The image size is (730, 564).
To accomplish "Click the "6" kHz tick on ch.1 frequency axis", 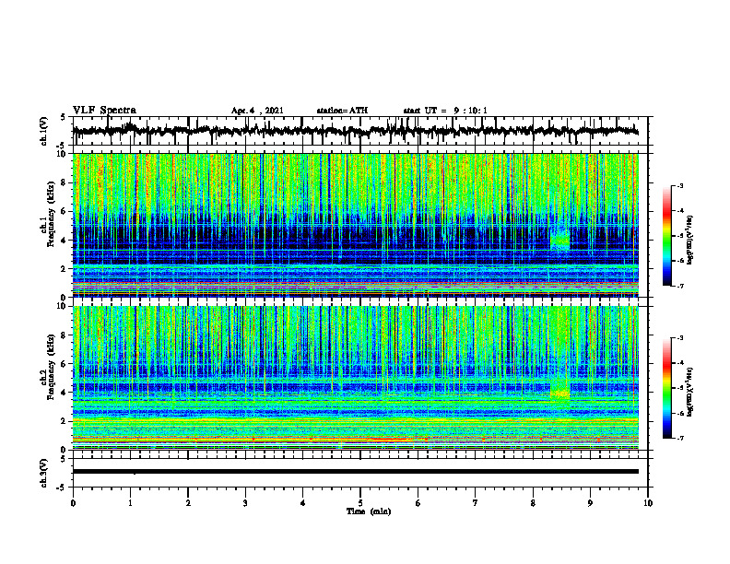I will [64, 211].
